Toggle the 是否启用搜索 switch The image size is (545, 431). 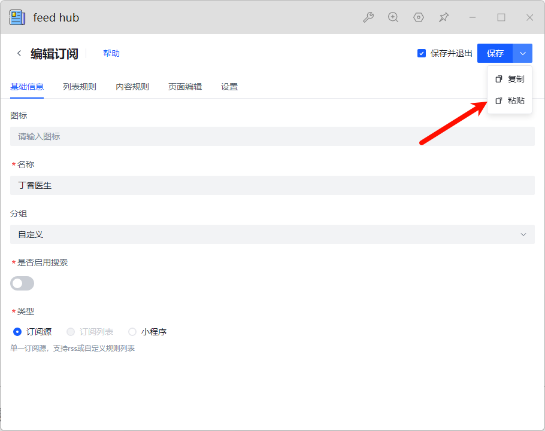22,283
